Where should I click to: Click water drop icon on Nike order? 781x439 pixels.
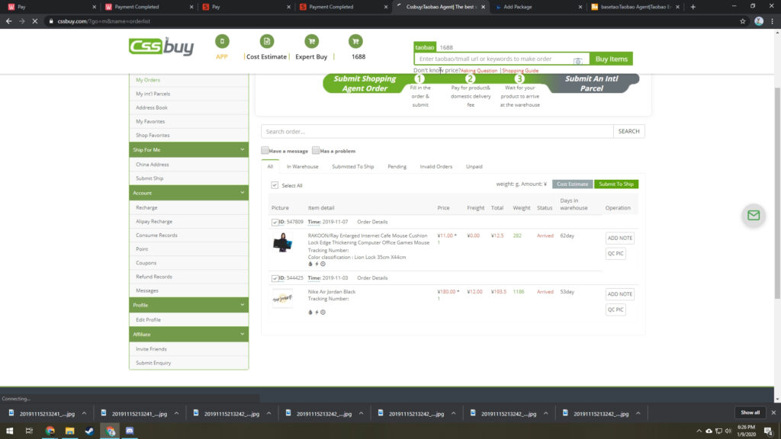point(310,312)
